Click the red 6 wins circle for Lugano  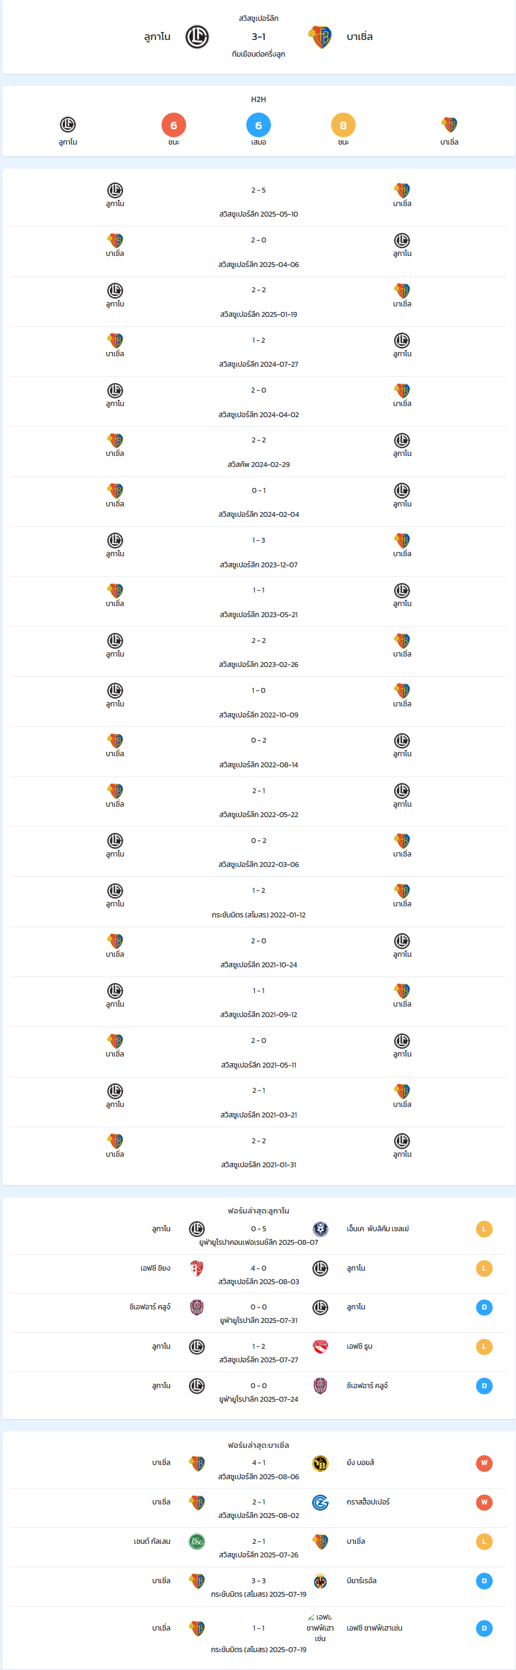tap(173, 125)
